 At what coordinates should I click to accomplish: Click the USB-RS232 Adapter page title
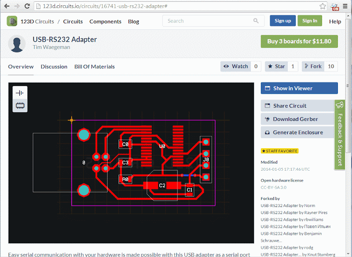coord(65,39)
